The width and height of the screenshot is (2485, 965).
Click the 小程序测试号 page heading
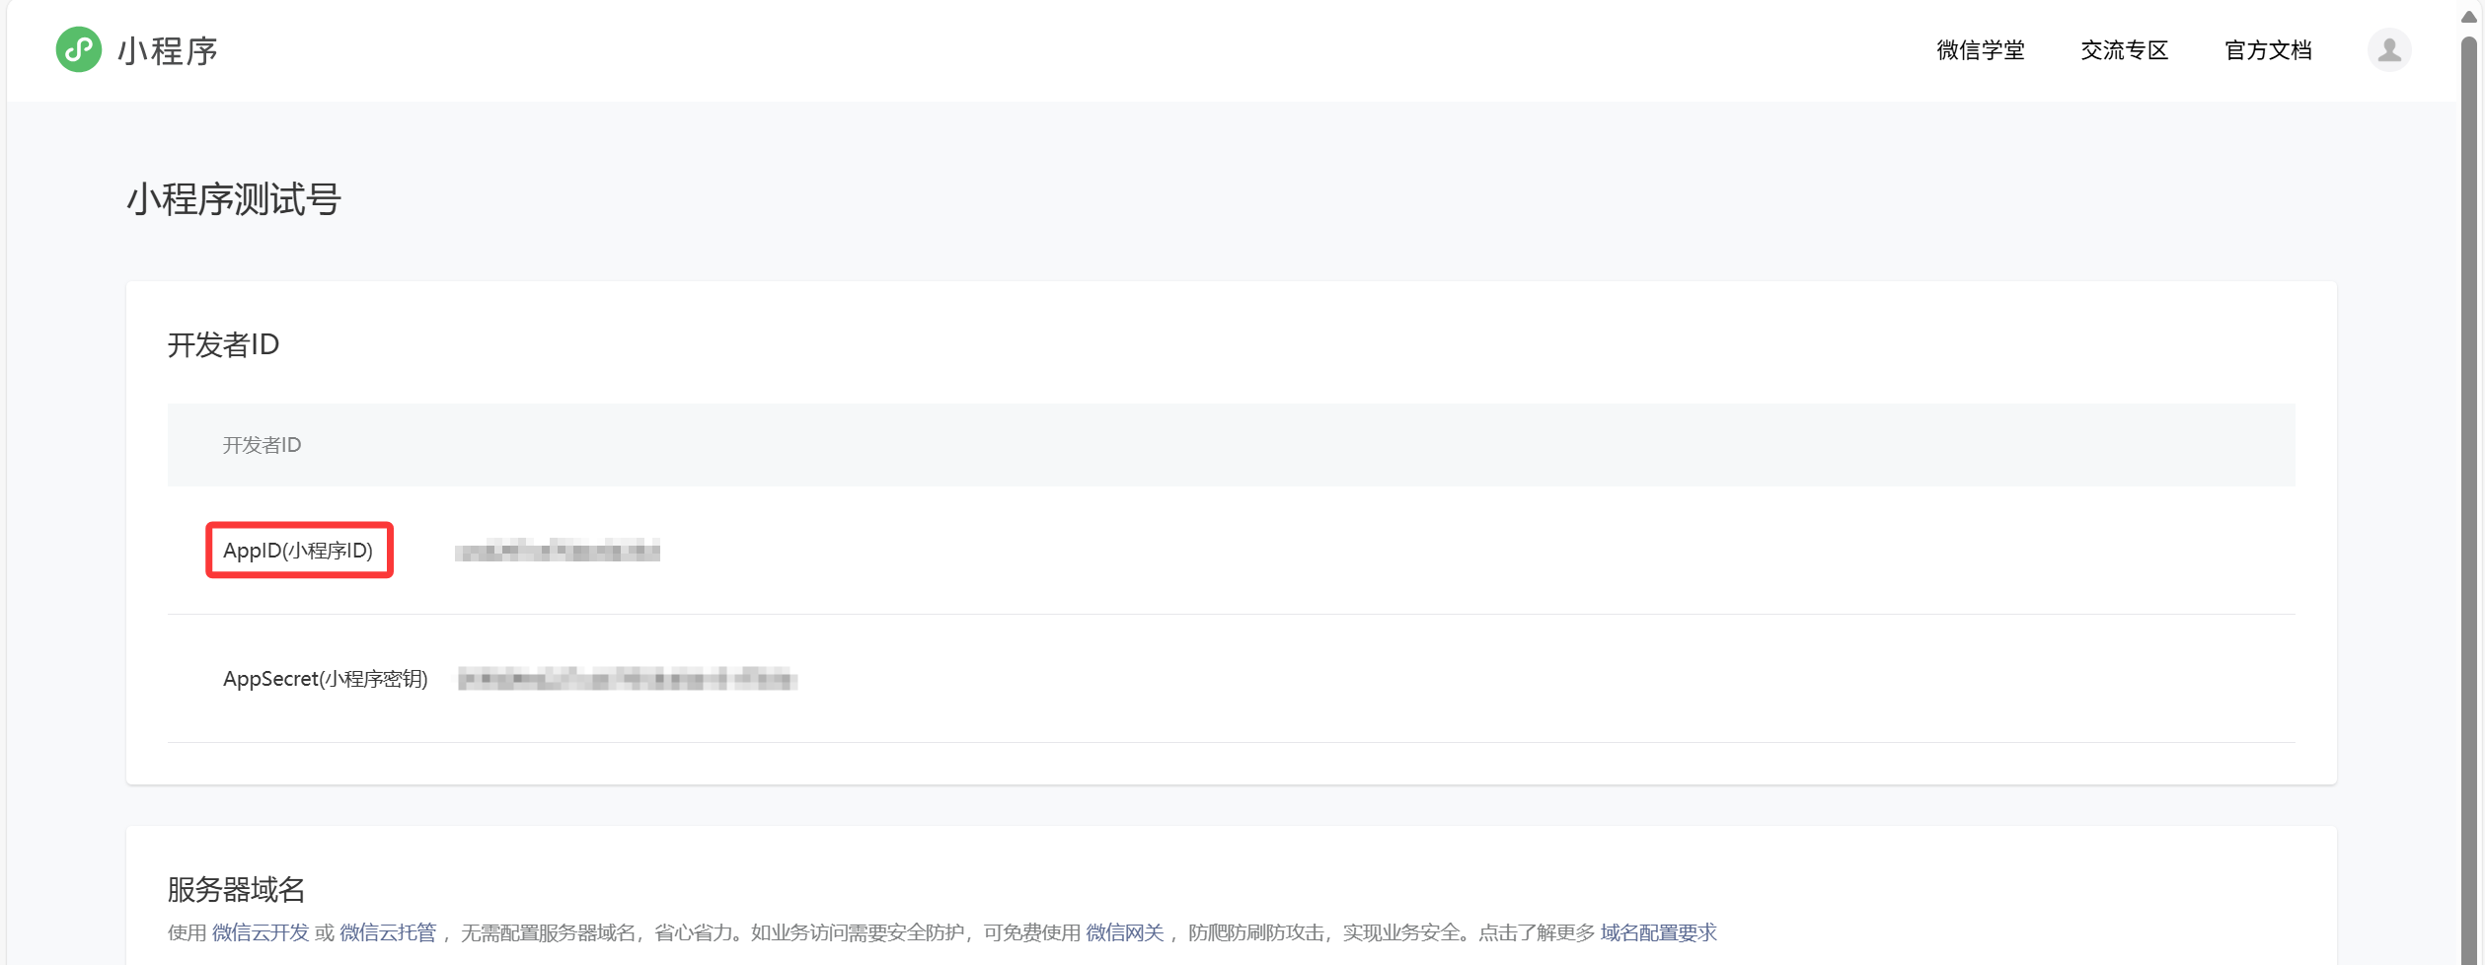(234, 199)
